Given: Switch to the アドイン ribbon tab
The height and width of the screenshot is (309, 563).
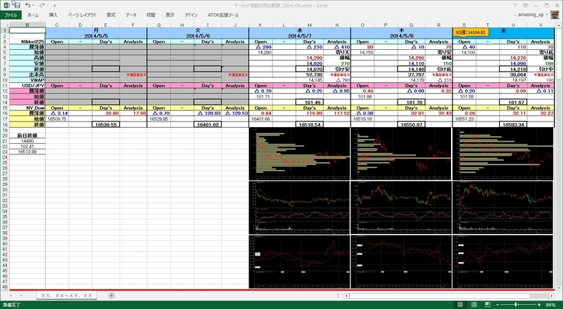Looking at the screenshot, I should tap(191, 15).
